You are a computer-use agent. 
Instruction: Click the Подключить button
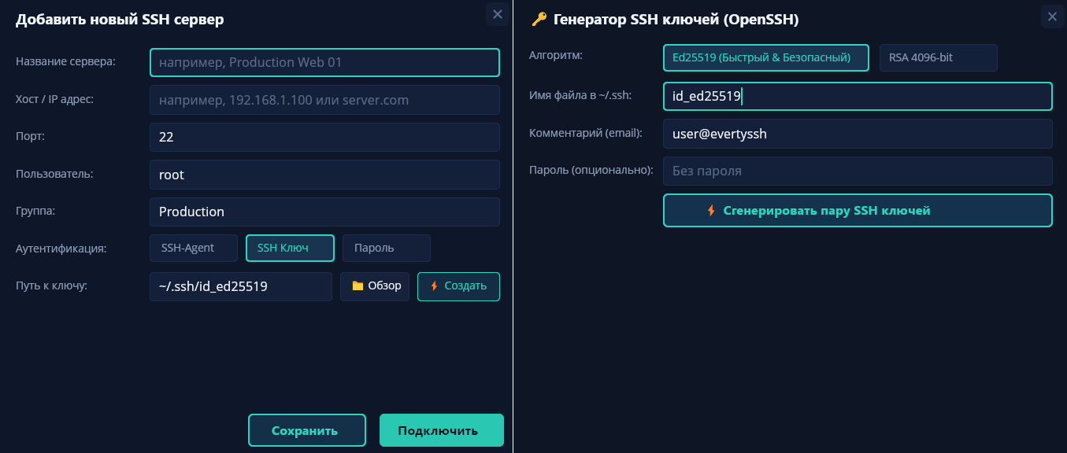442,430
